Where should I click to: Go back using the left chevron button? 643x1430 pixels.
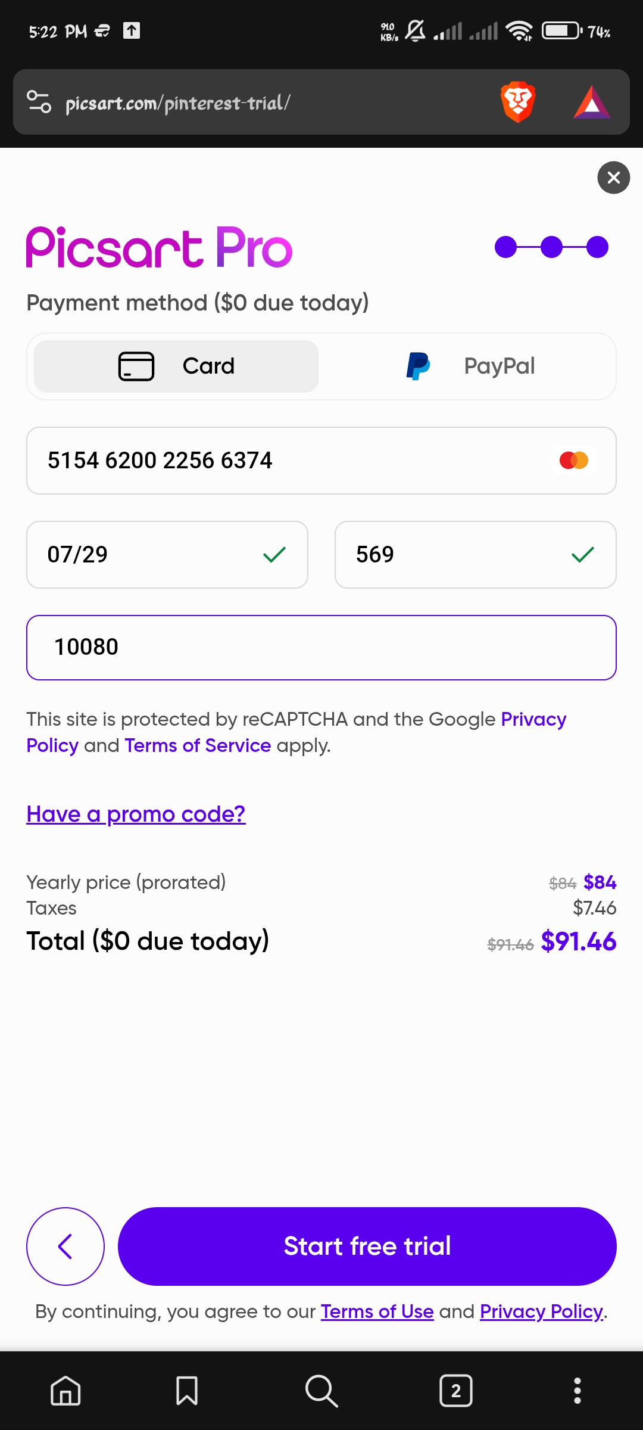[x=65, y=1246]
